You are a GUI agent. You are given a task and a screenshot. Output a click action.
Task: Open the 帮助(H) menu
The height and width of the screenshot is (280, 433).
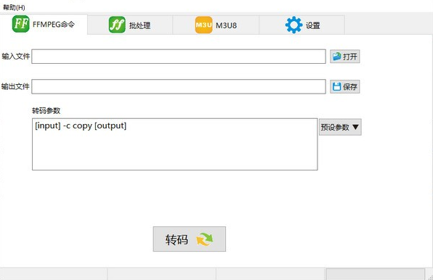[14, 7]
